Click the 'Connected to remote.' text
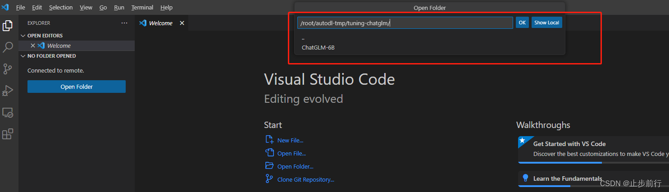This screenshot has width=669, height=192. pyautogui.click(x=56, y=70)
